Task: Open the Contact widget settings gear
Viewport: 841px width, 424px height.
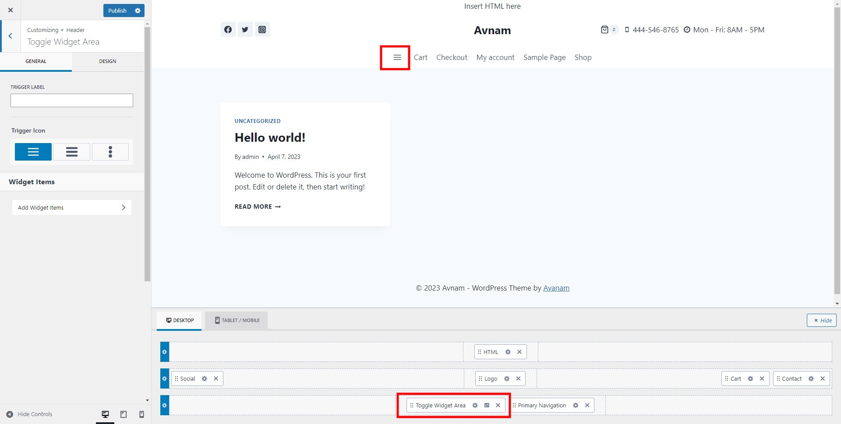Action: click(x=811, y=378)
